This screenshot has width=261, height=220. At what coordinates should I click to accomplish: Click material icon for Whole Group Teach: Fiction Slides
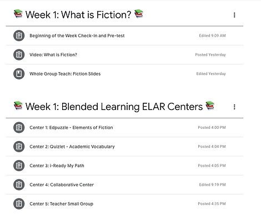point(19,74)
